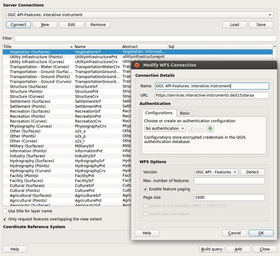Open the WFS Version dropdown

(216, 172)
